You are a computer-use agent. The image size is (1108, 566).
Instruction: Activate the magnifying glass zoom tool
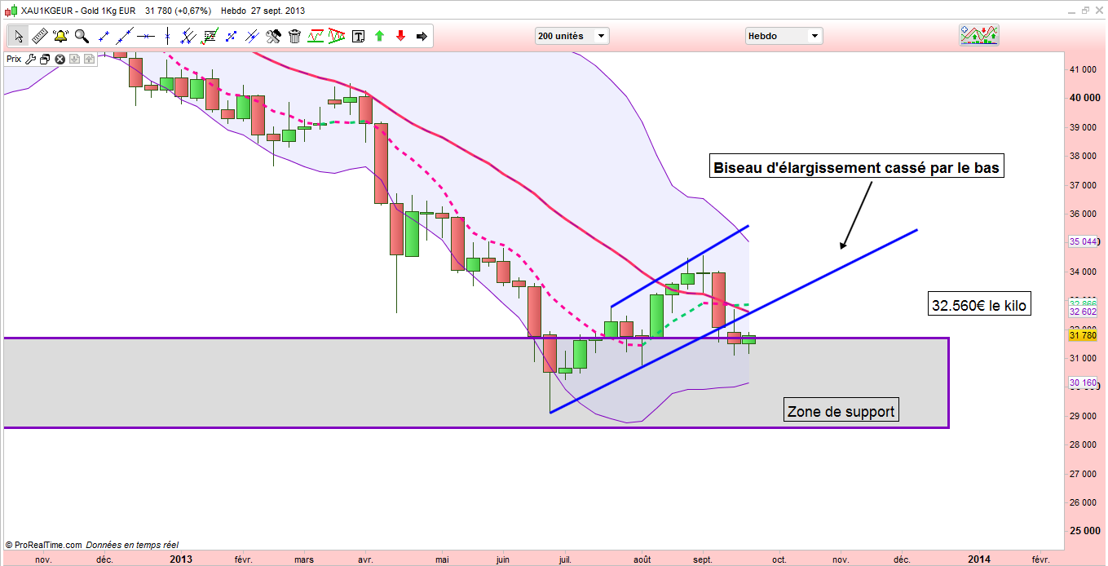[x=82, y=36]
